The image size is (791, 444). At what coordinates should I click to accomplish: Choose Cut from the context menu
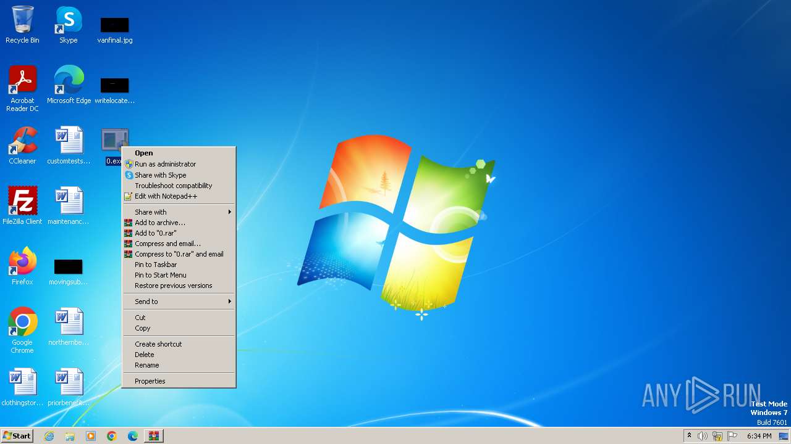[x=179, y=318]
